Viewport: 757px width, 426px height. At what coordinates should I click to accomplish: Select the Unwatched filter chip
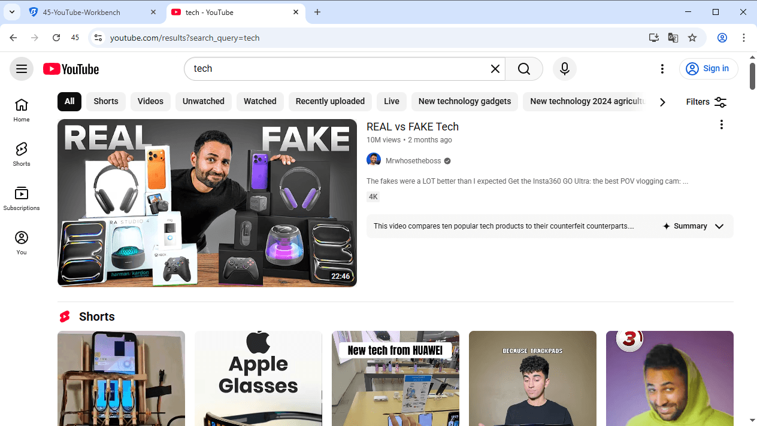203,102
